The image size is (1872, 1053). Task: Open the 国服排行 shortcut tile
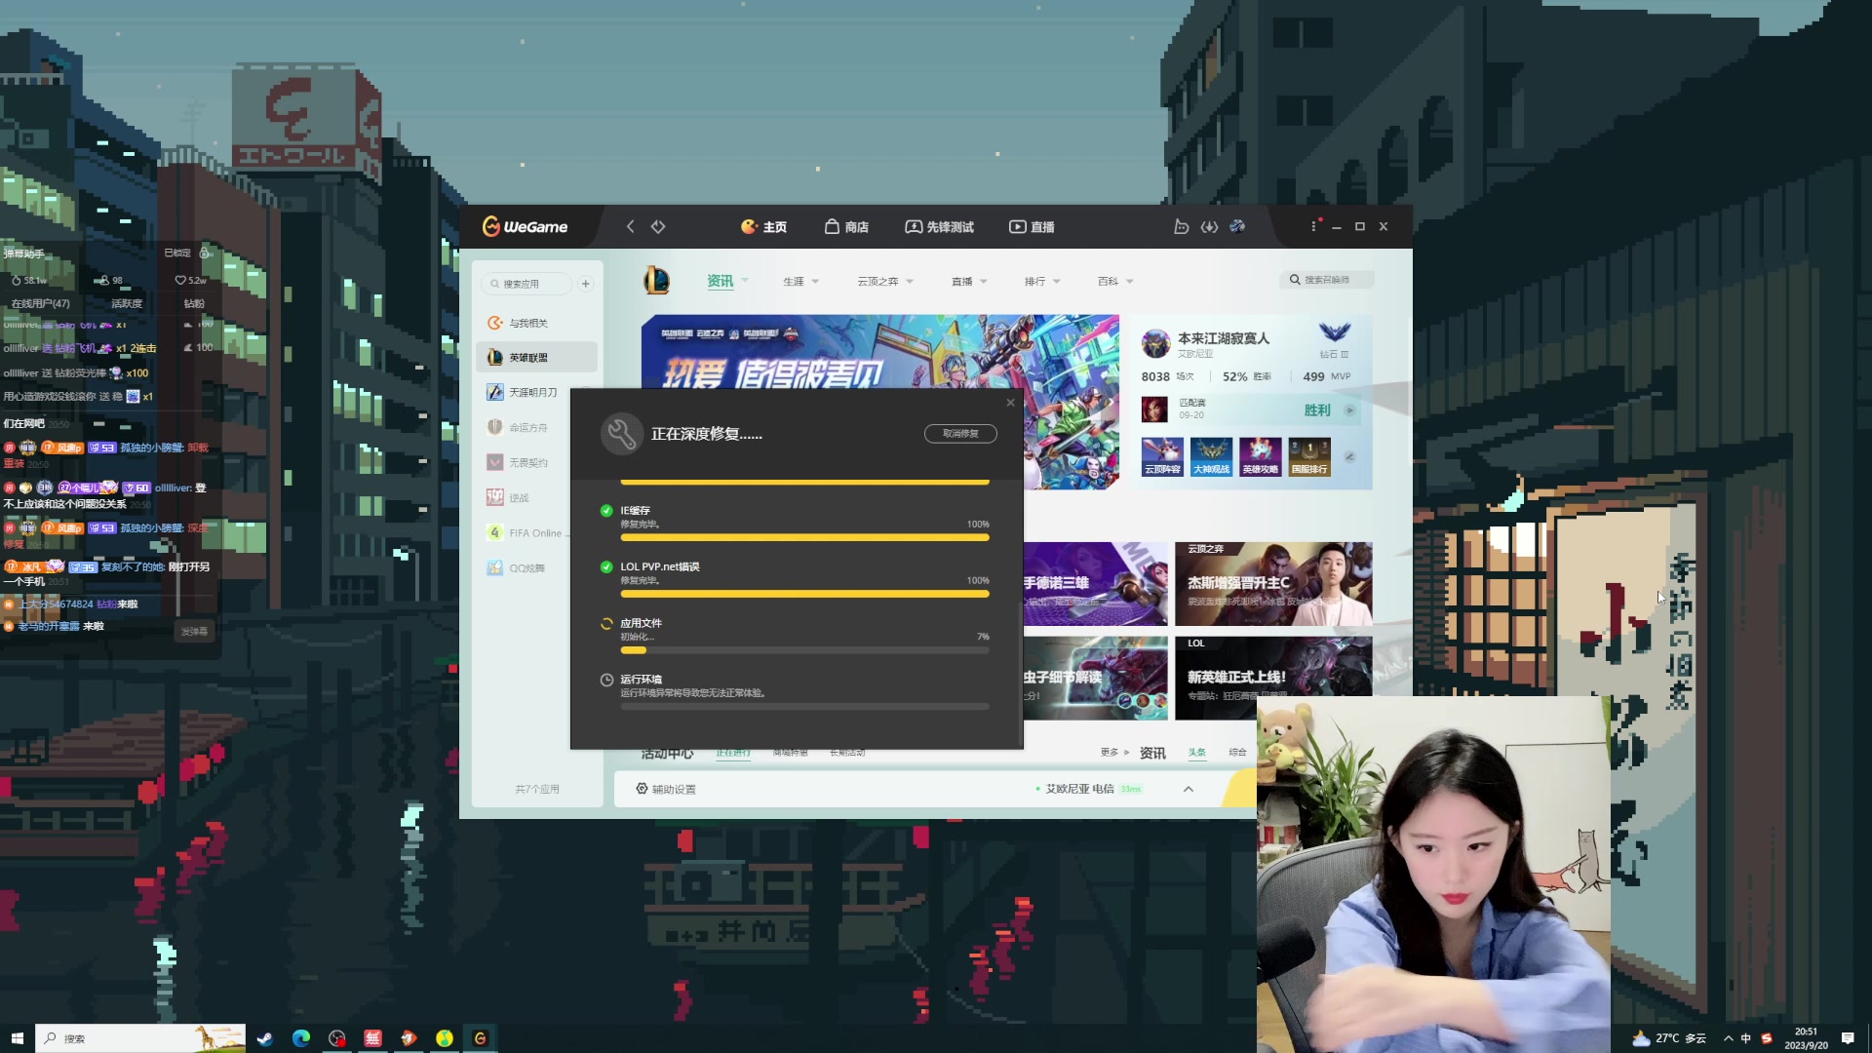[x=1308, y=456]
